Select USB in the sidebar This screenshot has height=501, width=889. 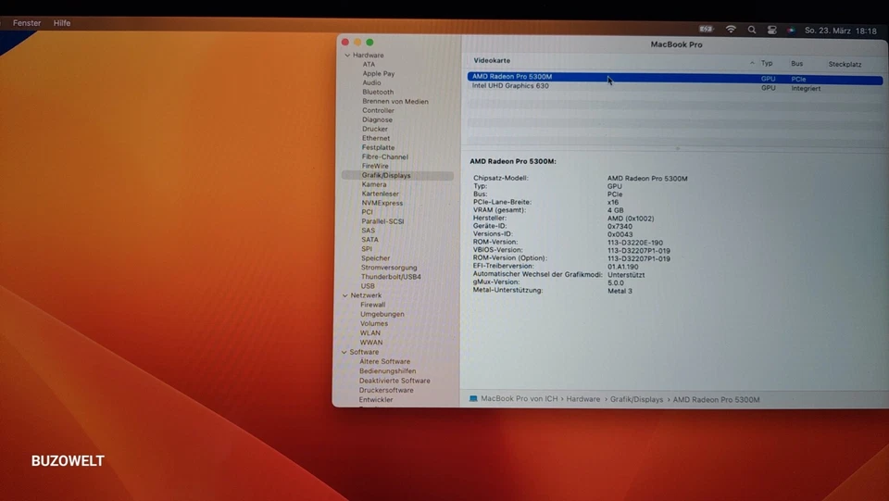[x=368, y=286]
